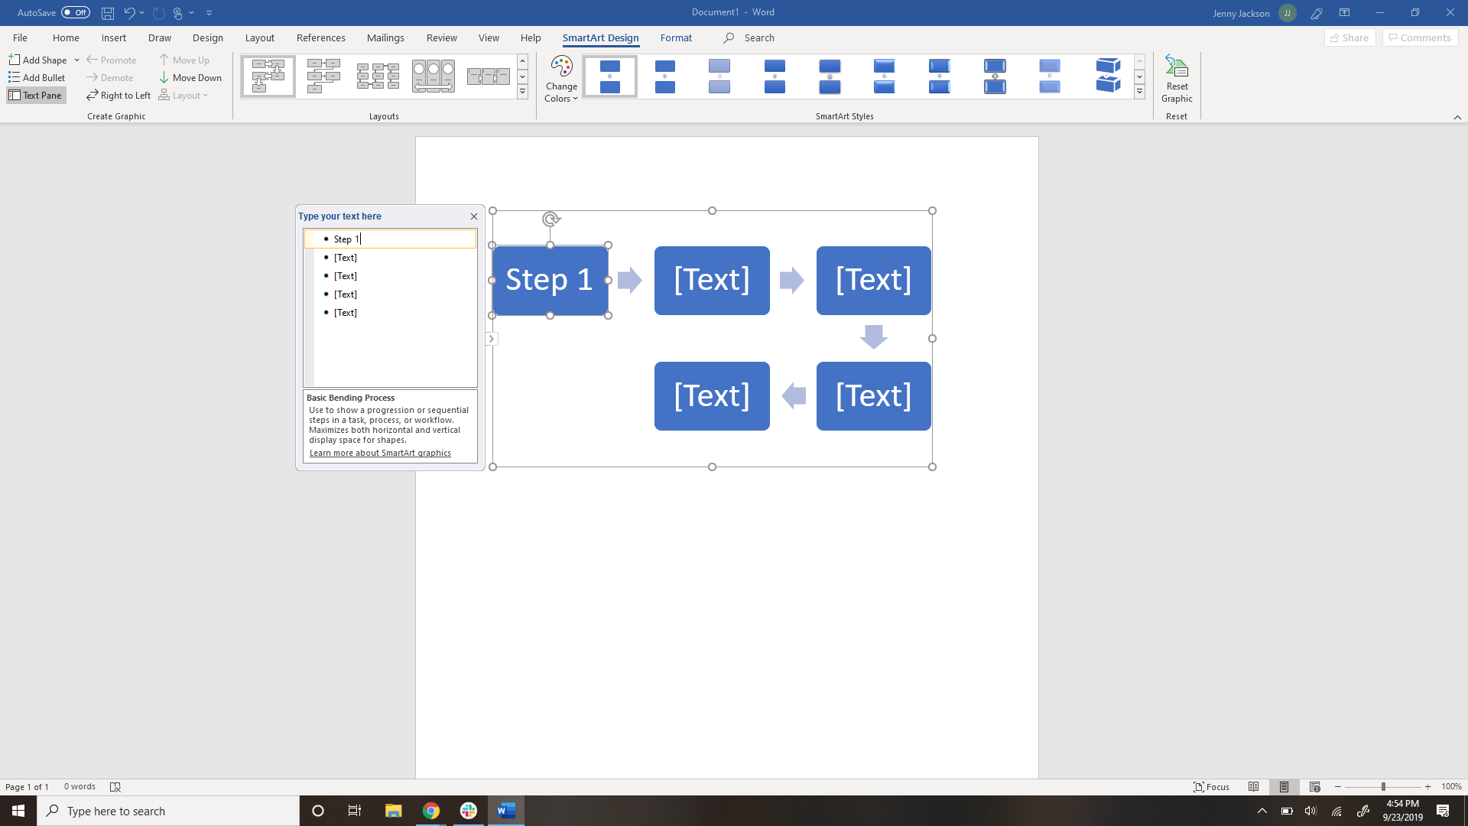
Task: Toggle the Text Pane off
Action: [x=35, y=95]
